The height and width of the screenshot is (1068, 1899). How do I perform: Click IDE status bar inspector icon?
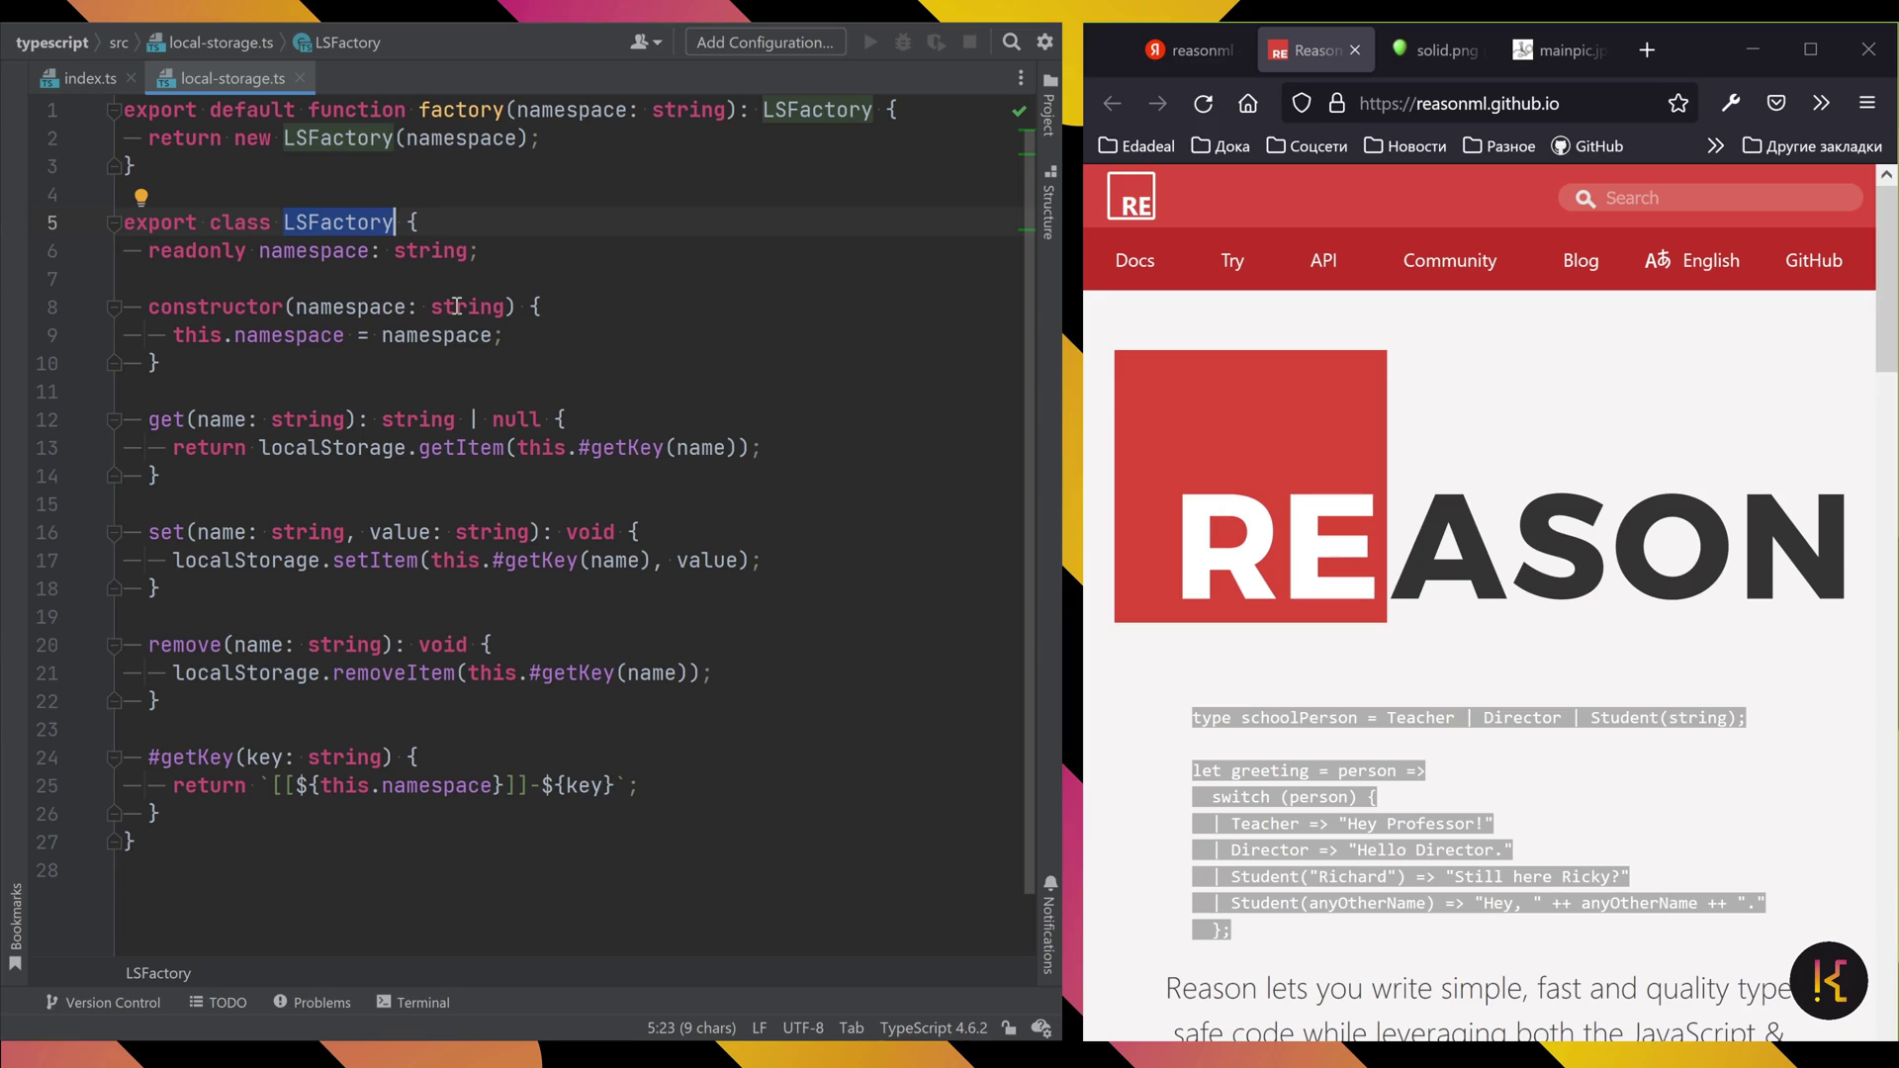pos(1041,1027)
